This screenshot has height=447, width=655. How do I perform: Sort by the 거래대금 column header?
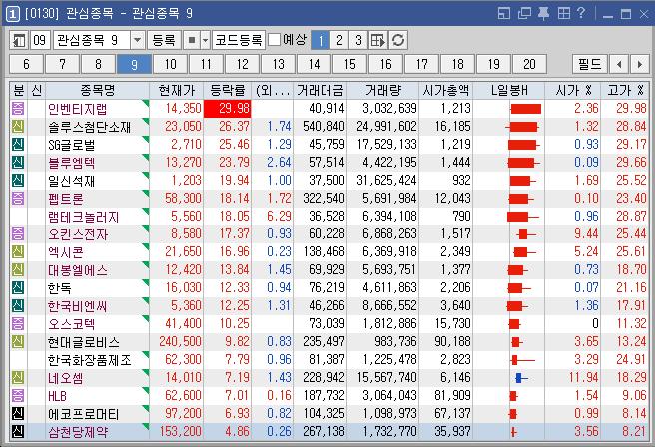320,90
